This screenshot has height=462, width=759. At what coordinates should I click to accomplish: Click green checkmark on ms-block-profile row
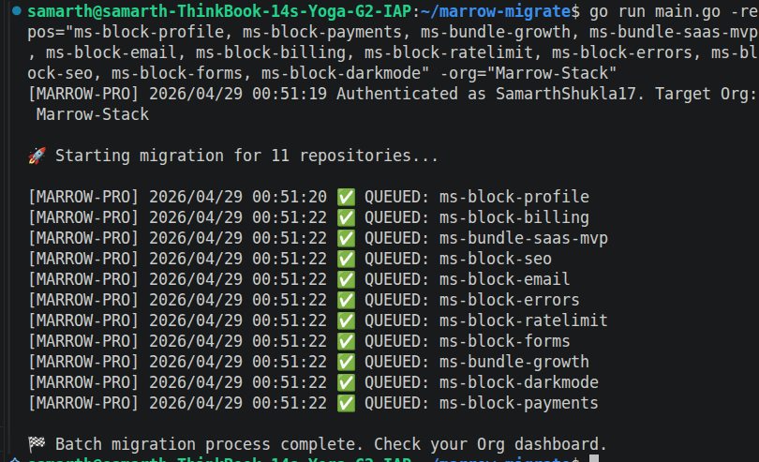click(346, 197)
